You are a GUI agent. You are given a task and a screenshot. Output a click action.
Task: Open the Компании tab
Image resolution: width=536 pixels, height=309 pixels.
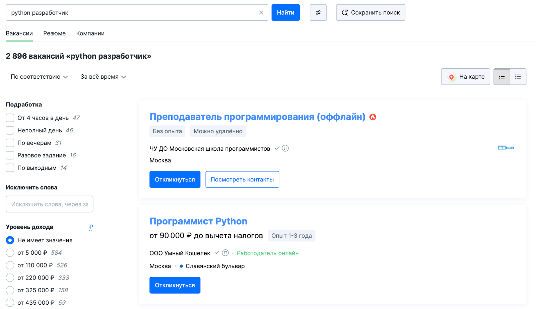coord(90,33)
